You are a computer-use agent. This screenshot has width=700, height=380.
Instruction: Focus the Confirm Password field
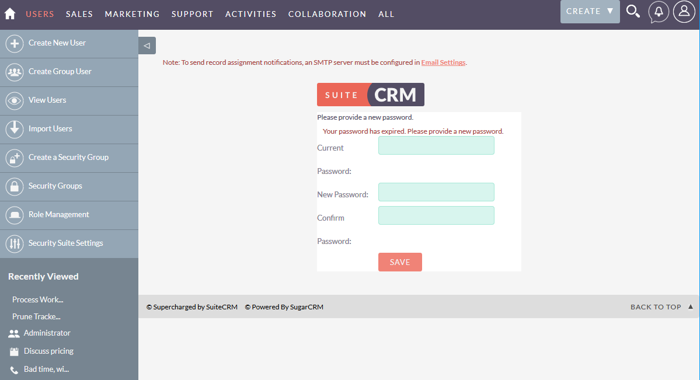point(436,215)
